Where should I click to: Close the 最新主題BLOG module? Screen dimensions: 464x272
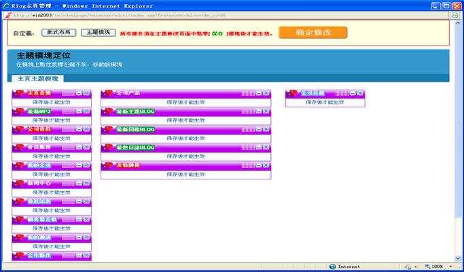(x=266, y=112)
